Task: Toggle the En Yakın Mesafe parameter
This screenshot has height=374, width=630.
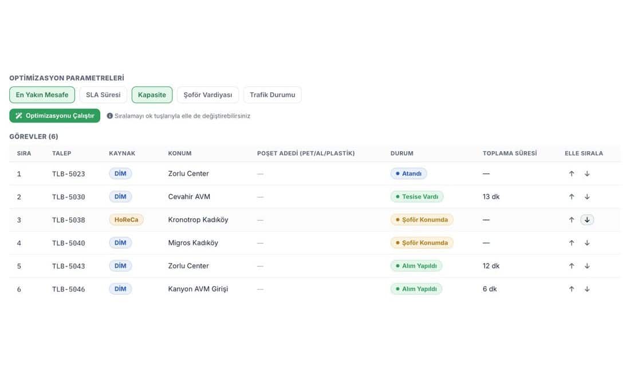Action: click(42, 95)
